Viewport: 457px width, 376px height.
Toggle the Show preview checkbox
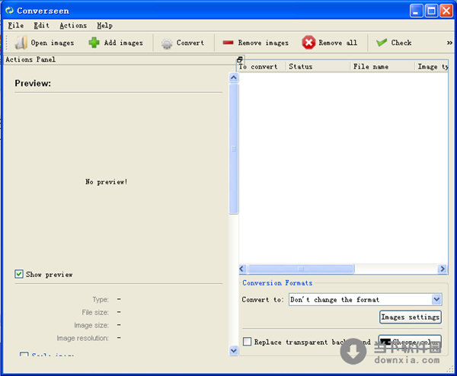pyautogui.click(x=19, y=274)
